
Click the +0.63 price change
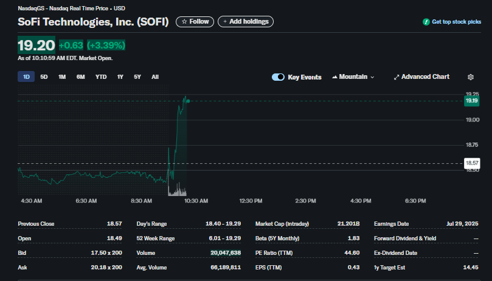point(71,45)
